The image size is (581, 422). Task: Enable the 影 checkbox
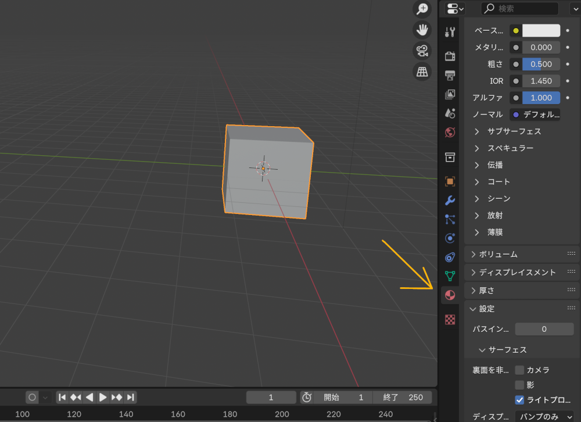(521, 385)
